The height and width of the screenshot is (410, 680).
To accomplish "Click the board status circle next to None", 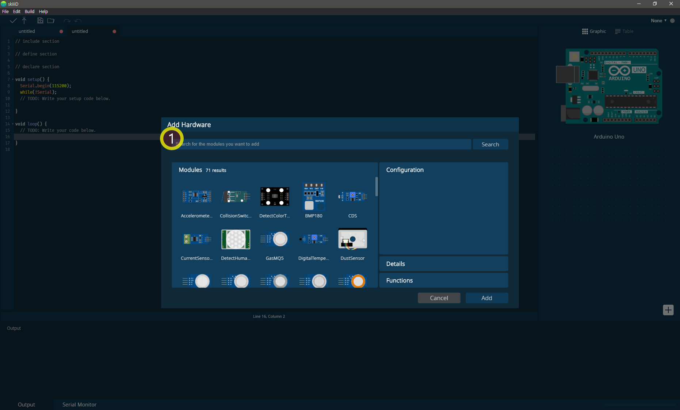I will pyautogui.click(x=673, y=21).
